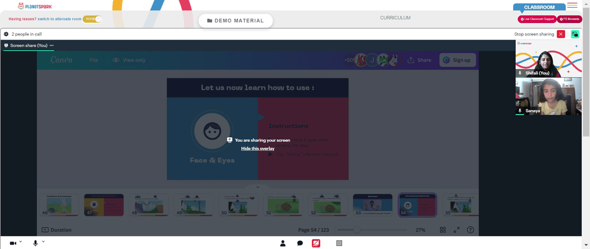Open the striped hamburger menu

[572, 5]
